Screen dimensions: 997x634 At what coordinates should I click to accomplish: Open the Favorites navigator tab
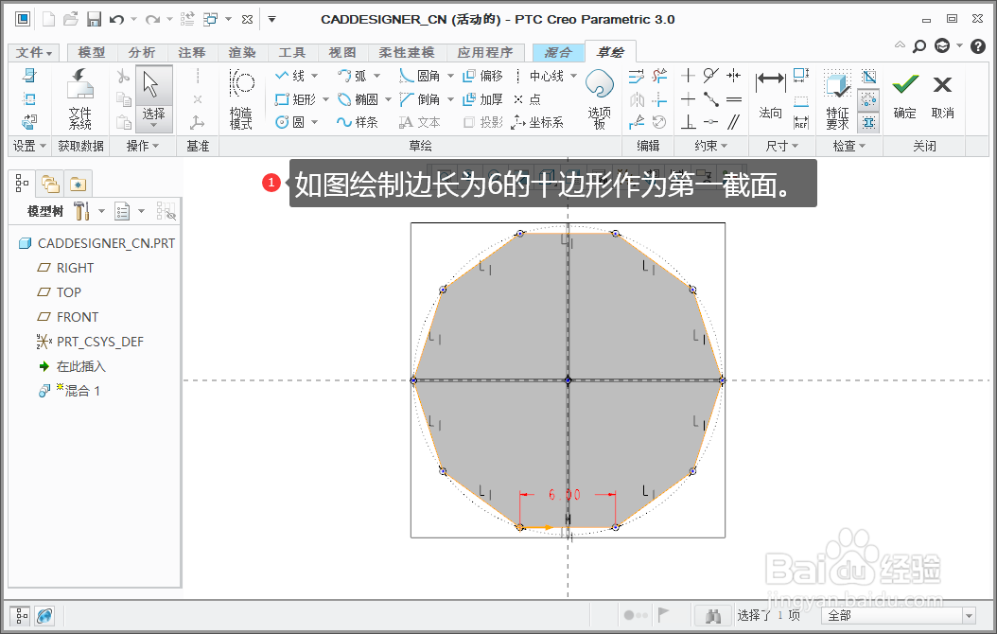79,184
